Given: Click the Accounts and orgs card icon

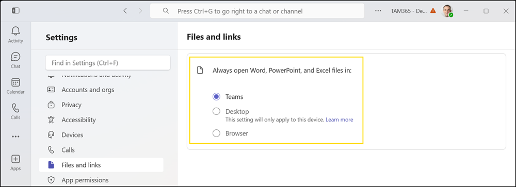Looking at the screenshot, I should (51, 90).
